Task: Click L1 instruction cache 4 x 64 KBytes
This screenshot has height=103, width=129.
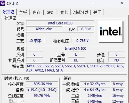Action: tap(95, 90)
